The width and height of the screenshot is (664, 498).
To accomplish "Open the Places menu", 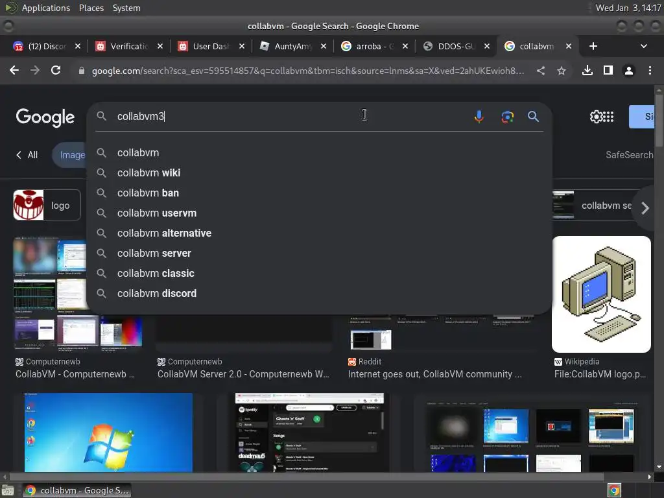I will pyautogui.click(x=91, y=8).
